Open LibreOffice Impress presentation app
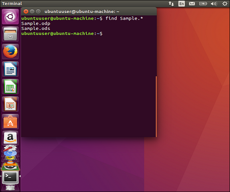The width and height of the screenshot is (230, 192). (x=10, y=104)
